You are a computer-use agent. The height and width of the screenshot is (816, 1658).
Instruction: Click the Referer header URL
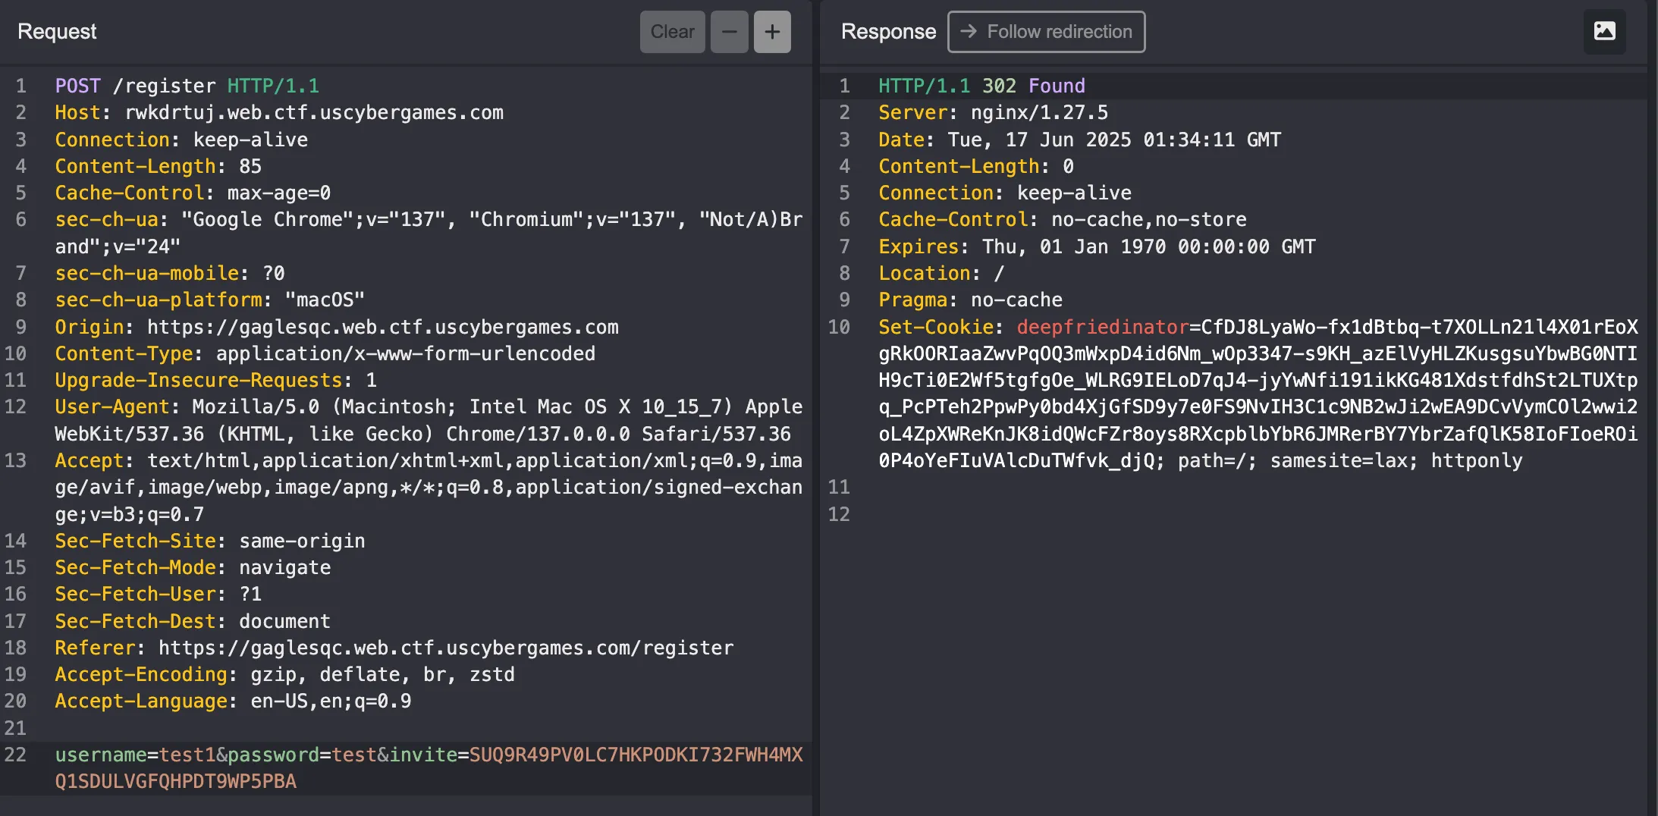coord(445,648)
